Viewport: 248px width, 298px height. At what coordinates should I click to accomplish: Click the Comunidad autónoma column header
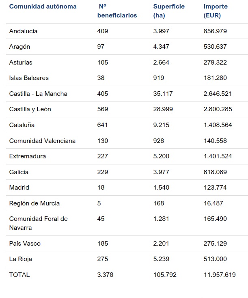coord(43,7)
